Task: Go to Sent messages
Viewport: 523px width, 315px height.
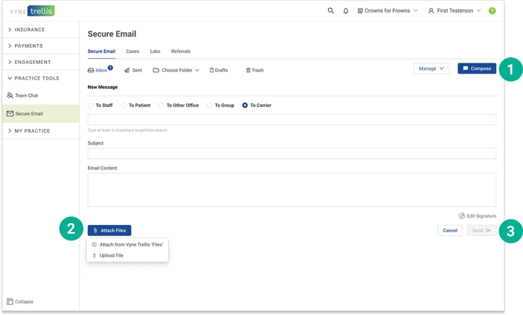Action: (x=133, y=70)
